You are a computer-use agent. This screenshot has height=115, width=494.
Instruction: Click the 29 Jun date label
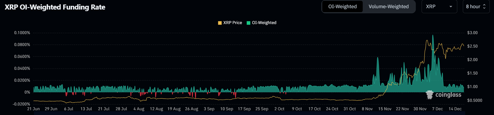tap(51, 109)
